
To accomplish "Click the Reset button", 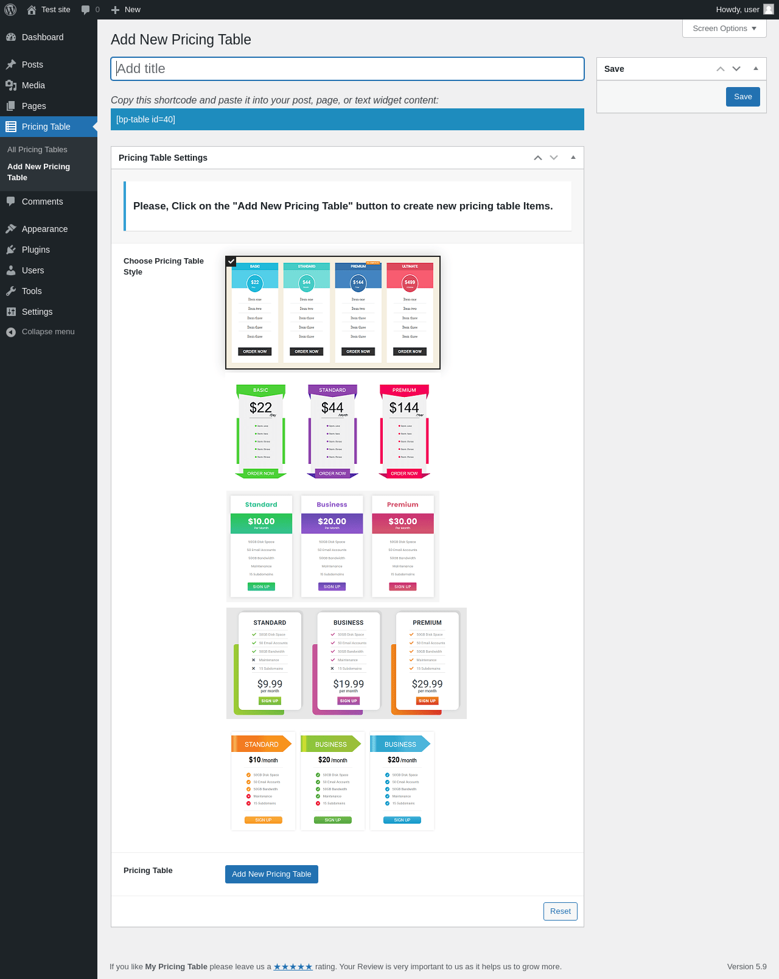I will coord(561,911).
